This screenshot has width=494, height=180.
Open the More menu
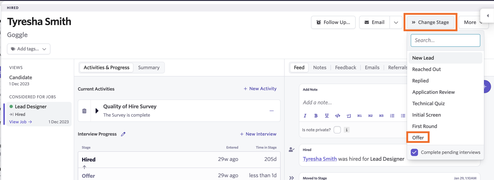pyautogui.click(x=473, y=22)
